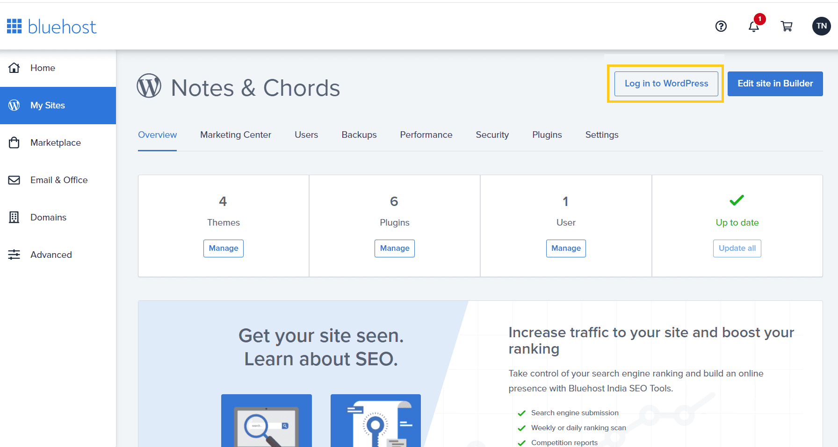This screenshot has width=838, height=447.
Task: Click the Up to date status text
Action: [737, 223]
